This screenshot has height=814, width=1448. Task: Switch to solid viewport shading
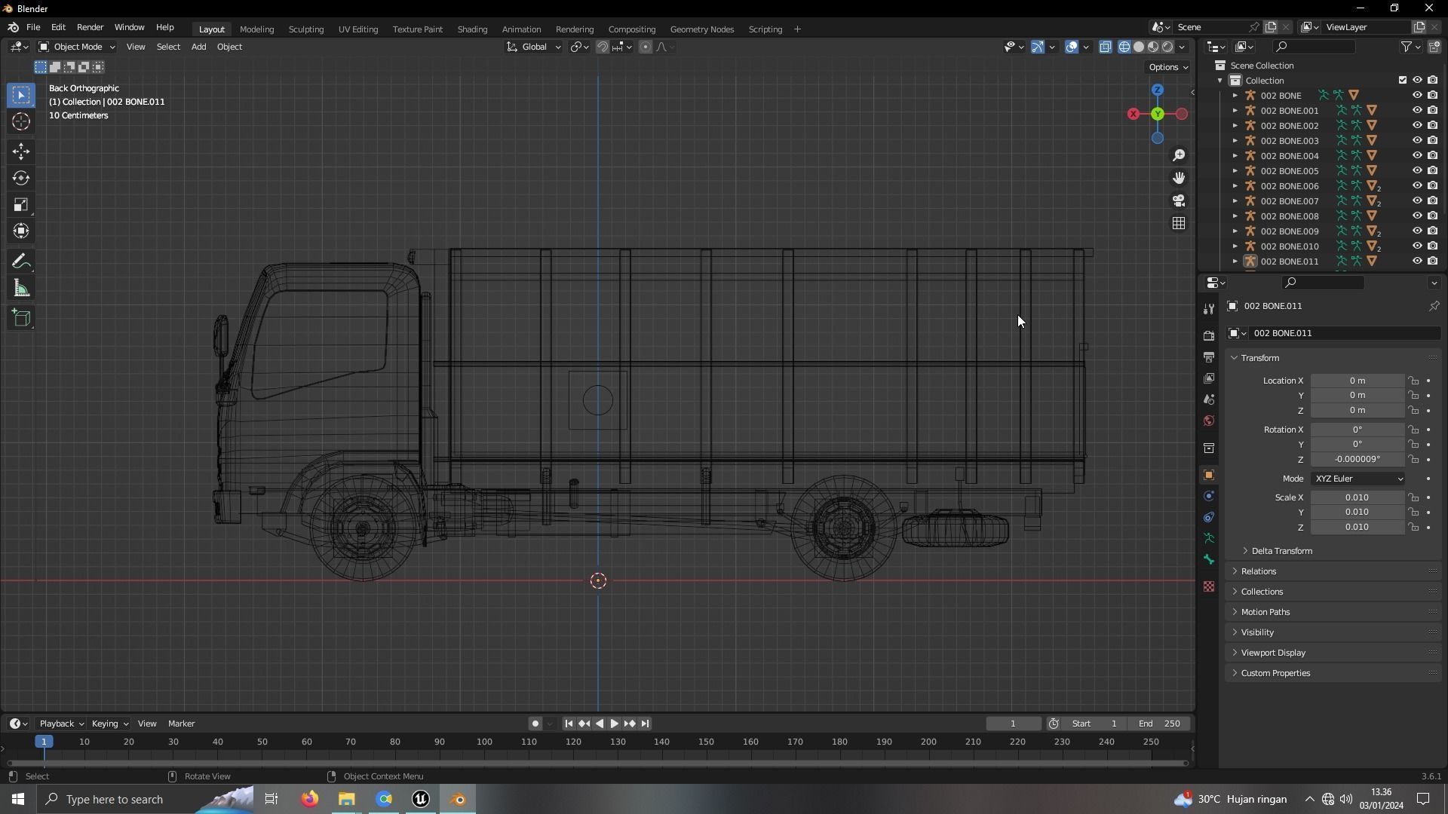pyautogui.click(x=1139, y=47)
